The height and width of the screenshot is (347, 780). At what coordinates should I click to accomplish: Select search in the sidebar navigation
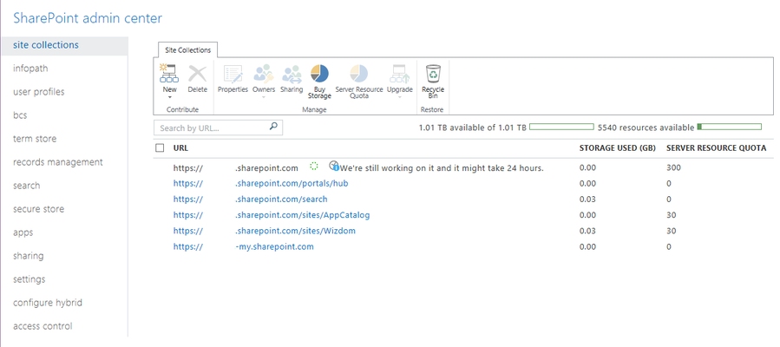pyautogui.click(x=26, y=186)
